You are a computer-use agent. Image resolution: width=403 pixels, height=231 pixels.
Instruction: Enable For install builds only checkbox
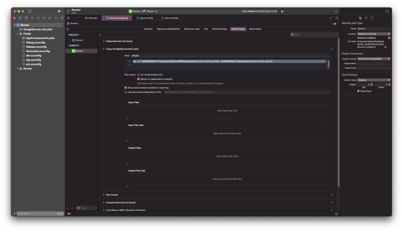pyautogui.click(x=138, y=75)
